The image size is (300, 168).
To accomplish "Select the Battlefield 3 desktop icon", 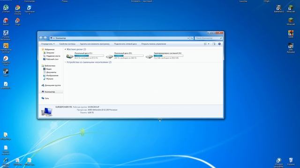I will [x=279, y=8].
